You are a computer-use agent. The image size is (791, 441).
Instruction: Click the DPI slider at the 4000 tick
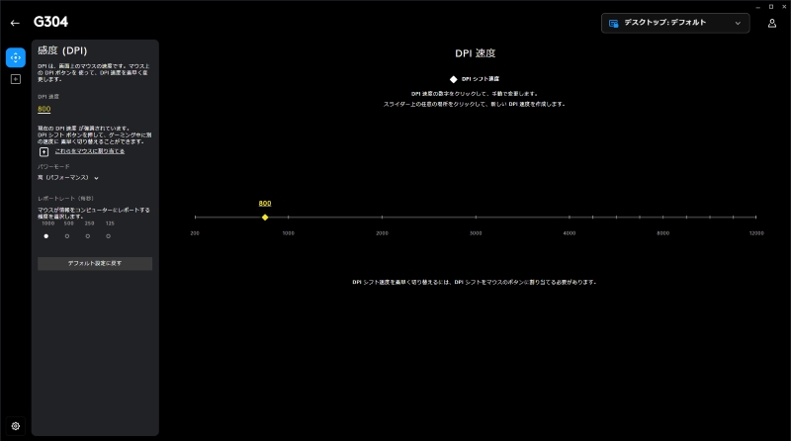(x=570, y=217)
